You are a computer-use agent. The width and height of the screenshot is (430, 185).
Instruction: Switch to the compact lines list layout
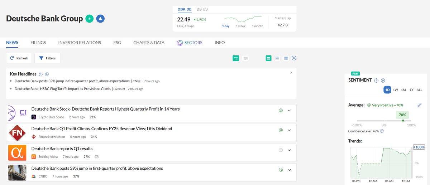pyautogui.click(x=277, y=58)
